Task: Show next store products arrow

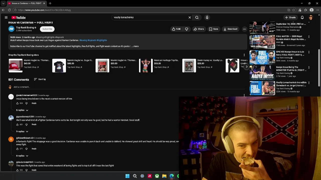Action: coord(247,67)
